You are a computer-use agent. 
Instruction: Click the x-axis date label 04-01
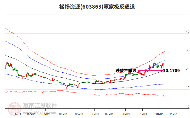63,114
